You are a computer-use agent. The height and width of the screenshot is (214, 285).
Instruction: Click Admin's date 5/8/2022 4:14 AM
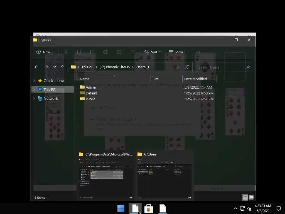point(198,87)
